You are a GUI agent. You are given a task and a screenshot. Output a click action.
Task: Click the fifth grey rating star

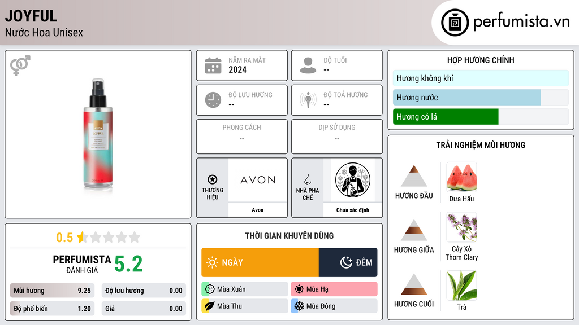[x=135, y=237]
